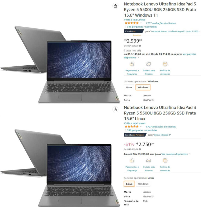201x207 pixels.
Task: Expand star rating chevron in Linux listing
Action: (x=141, y=127)
